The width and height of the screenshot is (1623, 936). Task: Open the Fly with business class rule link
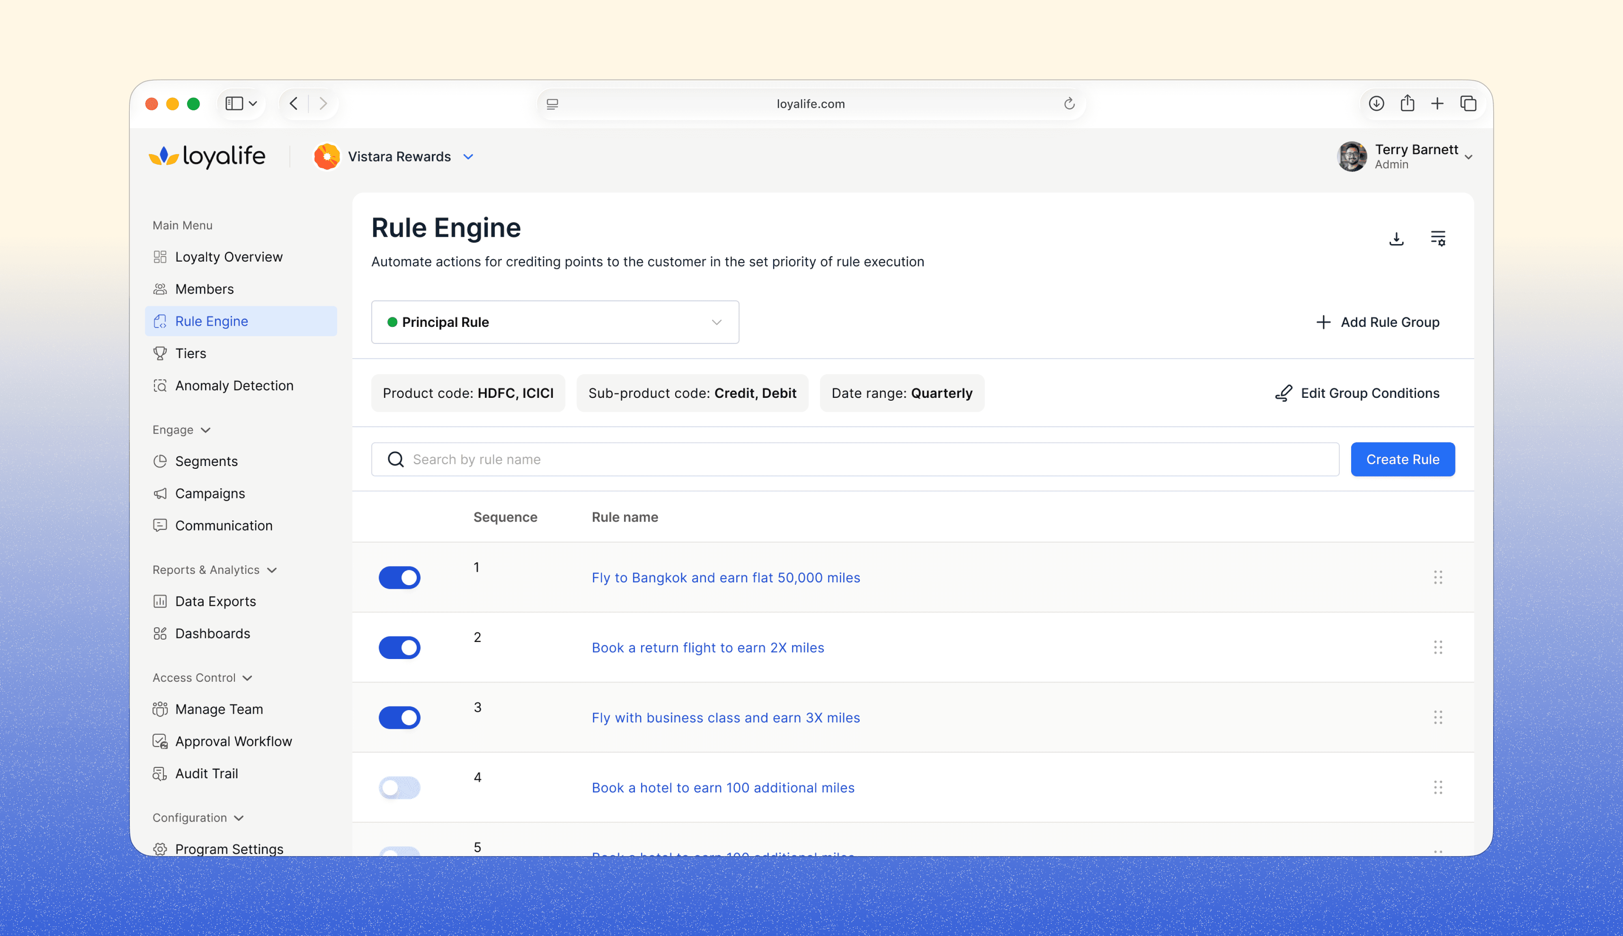(x=725, y=717)
